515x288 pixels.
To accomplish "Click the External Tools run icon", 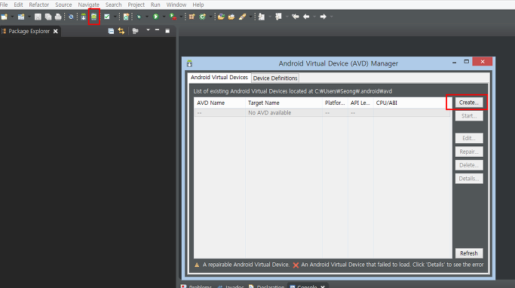I will click(x=173, y=17).
